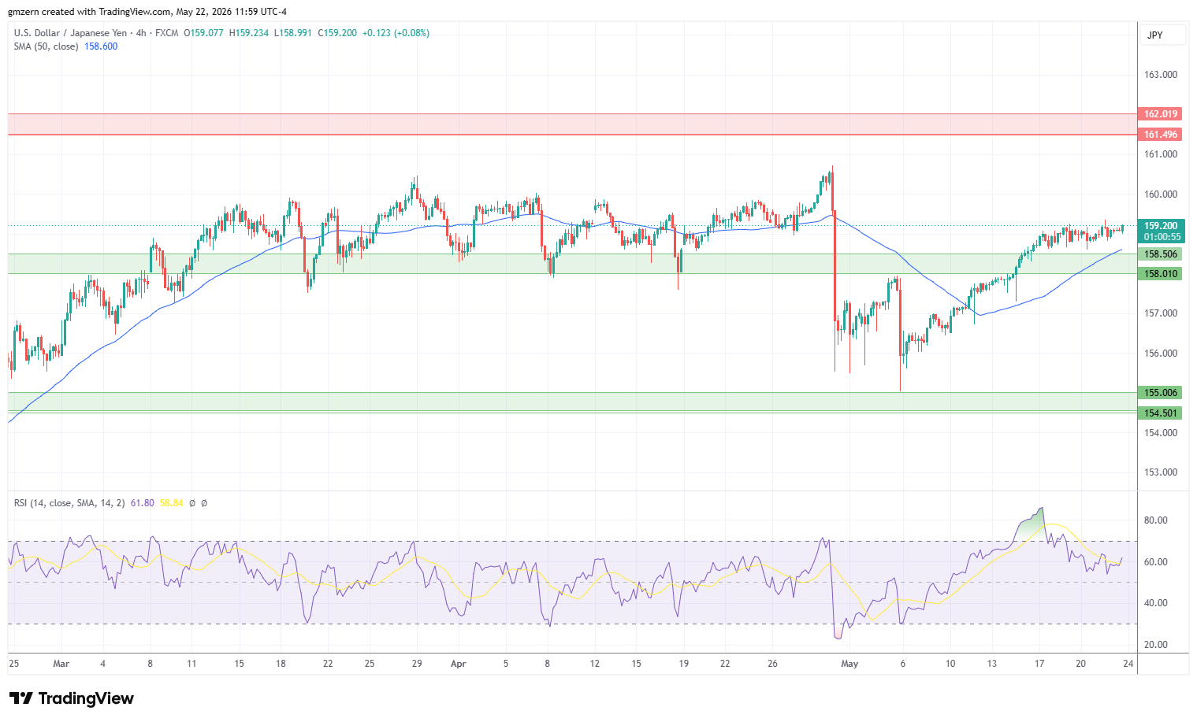Click the current price label 159.200
The height and width of the screenshot is (722, 1197).
(x=1160, y=226)
